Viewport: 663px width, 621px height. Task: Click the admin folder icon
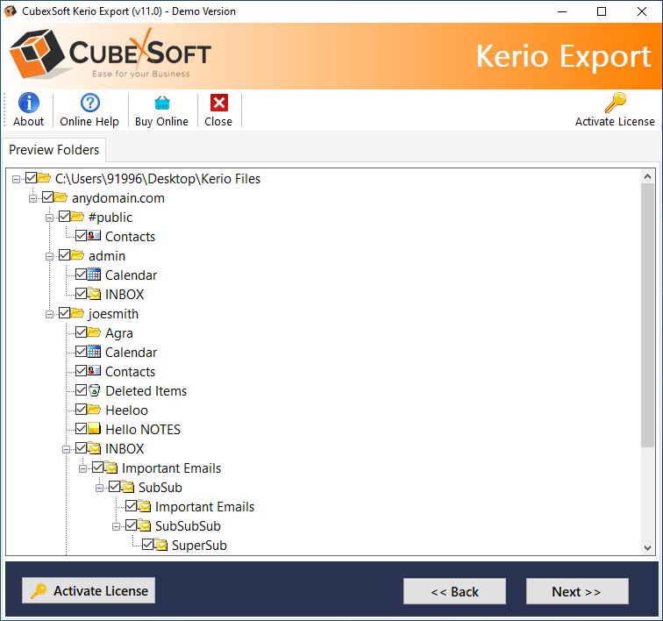tap(77, 255)
